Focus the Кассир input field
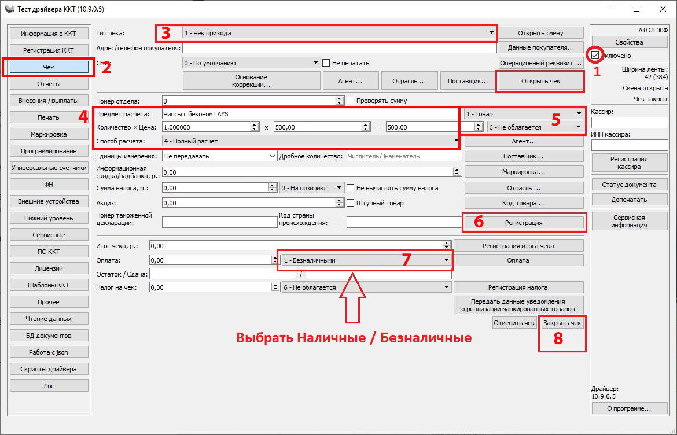Viewport: 677px width, 435px height. [629, 123]
